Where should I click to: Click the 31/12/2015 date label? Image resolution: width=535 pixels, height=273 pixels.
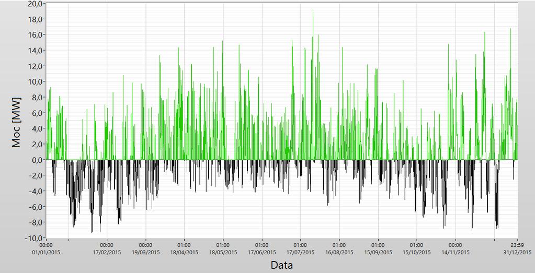pos(518,252)
